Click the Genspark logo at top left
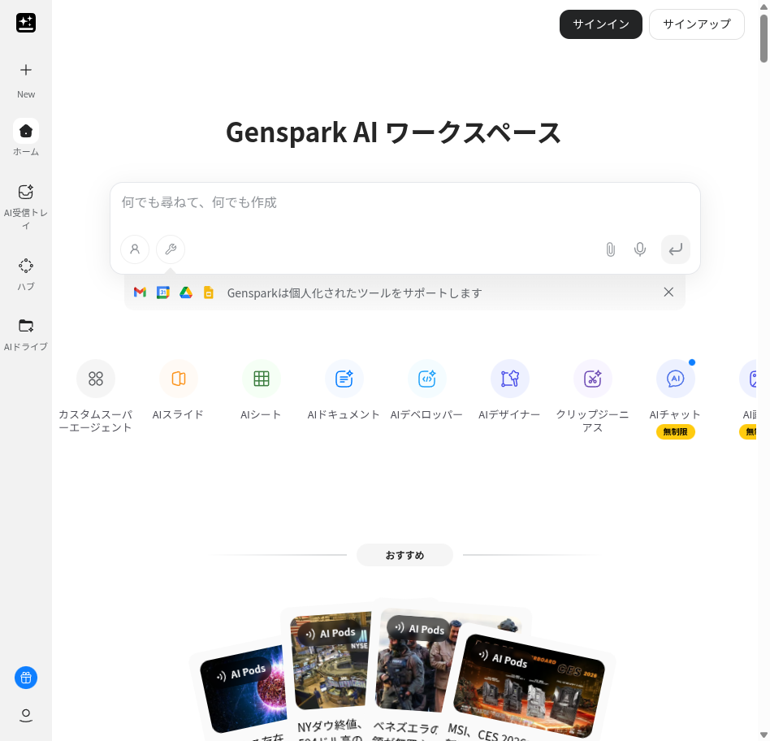 pyautogui.click(x=26, y=23)
